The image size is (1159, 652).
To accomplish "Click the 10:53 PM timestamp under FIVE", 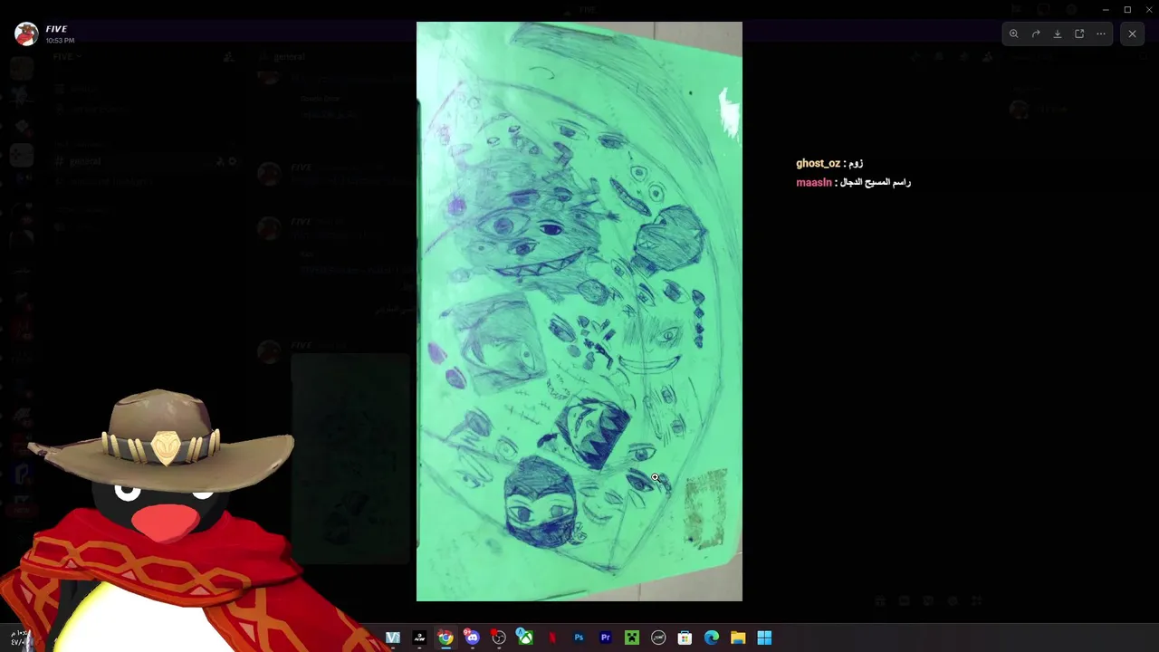I will click(60, 41).
